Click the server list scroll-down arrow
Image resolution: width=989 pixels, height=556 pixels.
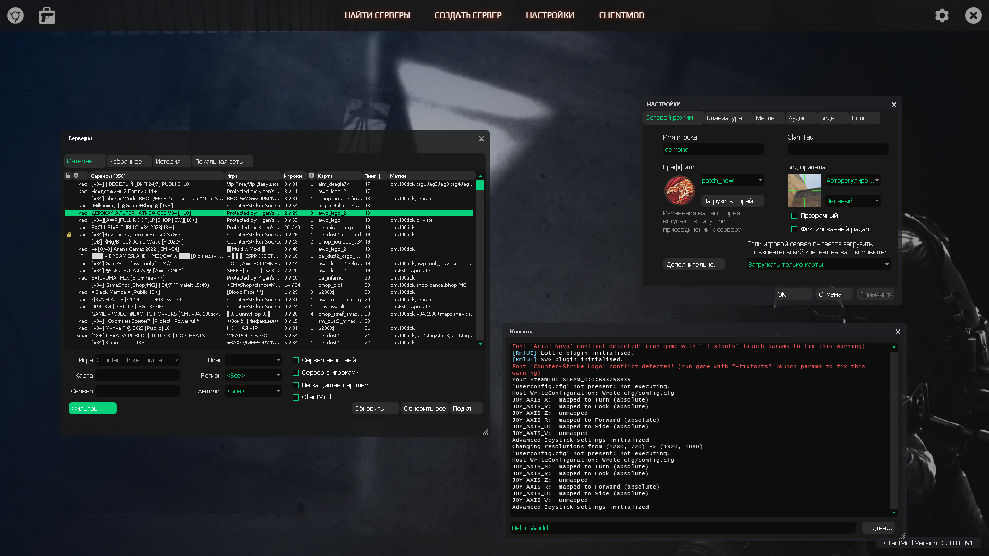480,343
